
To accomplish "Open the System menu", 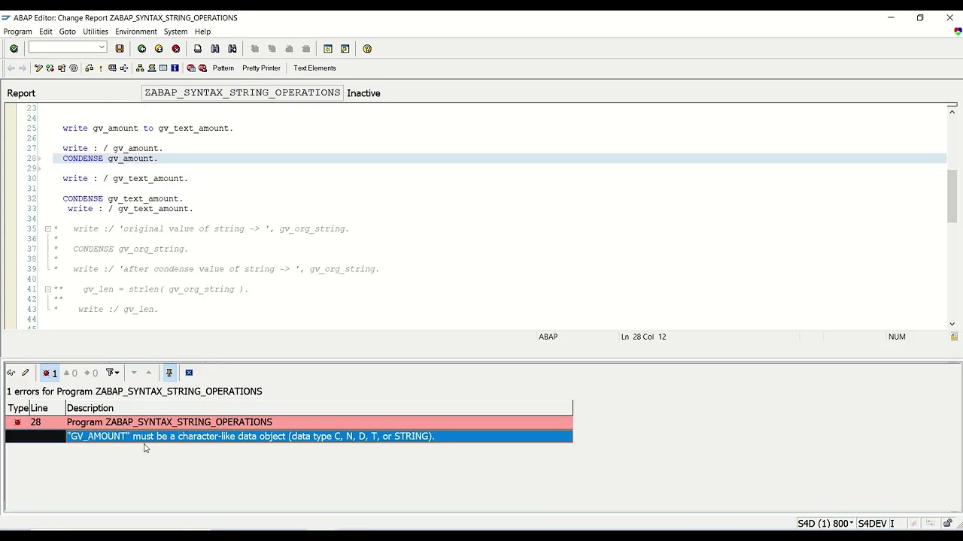I will click(x=175, y=32).
